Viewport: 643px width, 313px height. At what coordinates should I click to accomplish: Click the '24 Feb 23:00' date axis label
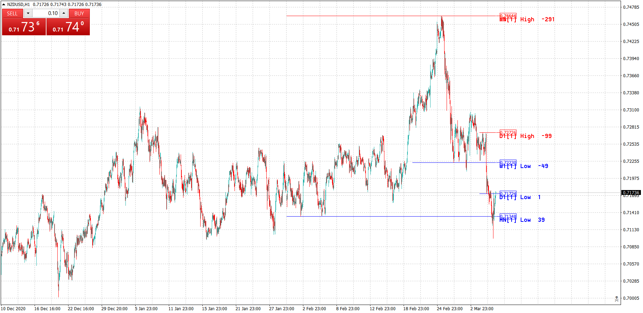coord(450,309)
